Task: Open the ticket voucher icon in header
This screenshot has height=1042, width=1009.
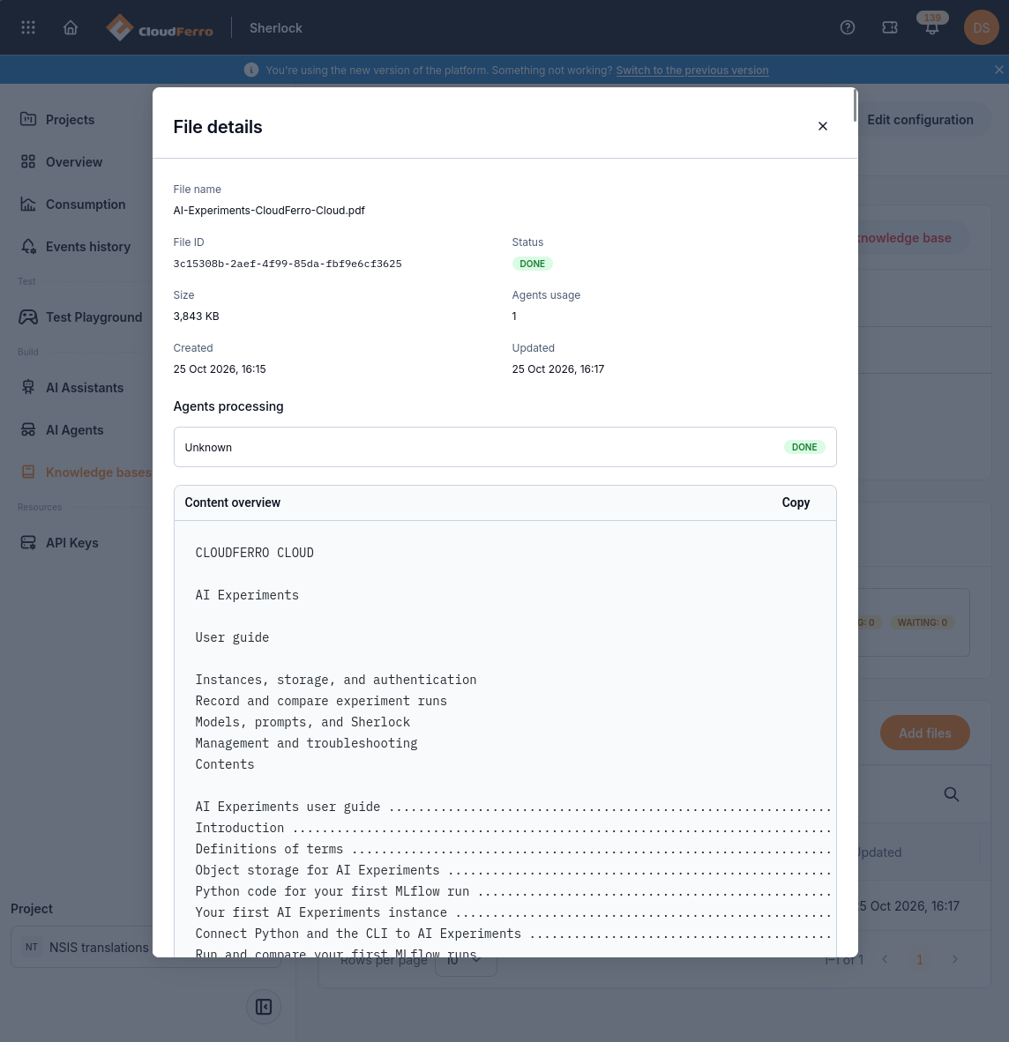Action: (890, 27)
